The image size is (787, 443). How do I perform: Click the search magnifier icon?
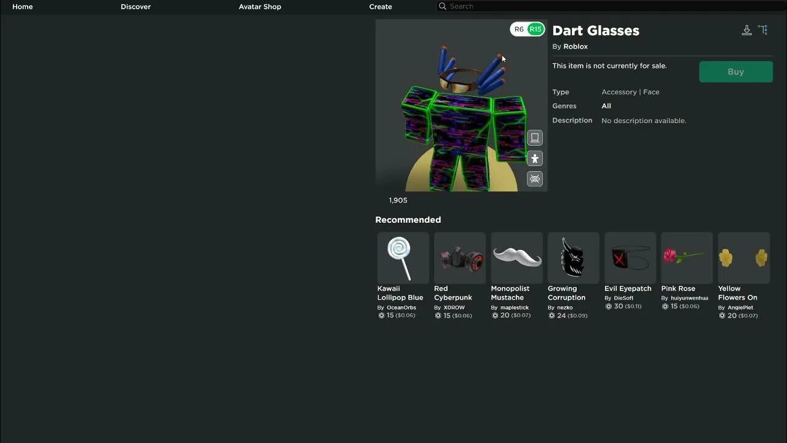click(x=442, y=6)
